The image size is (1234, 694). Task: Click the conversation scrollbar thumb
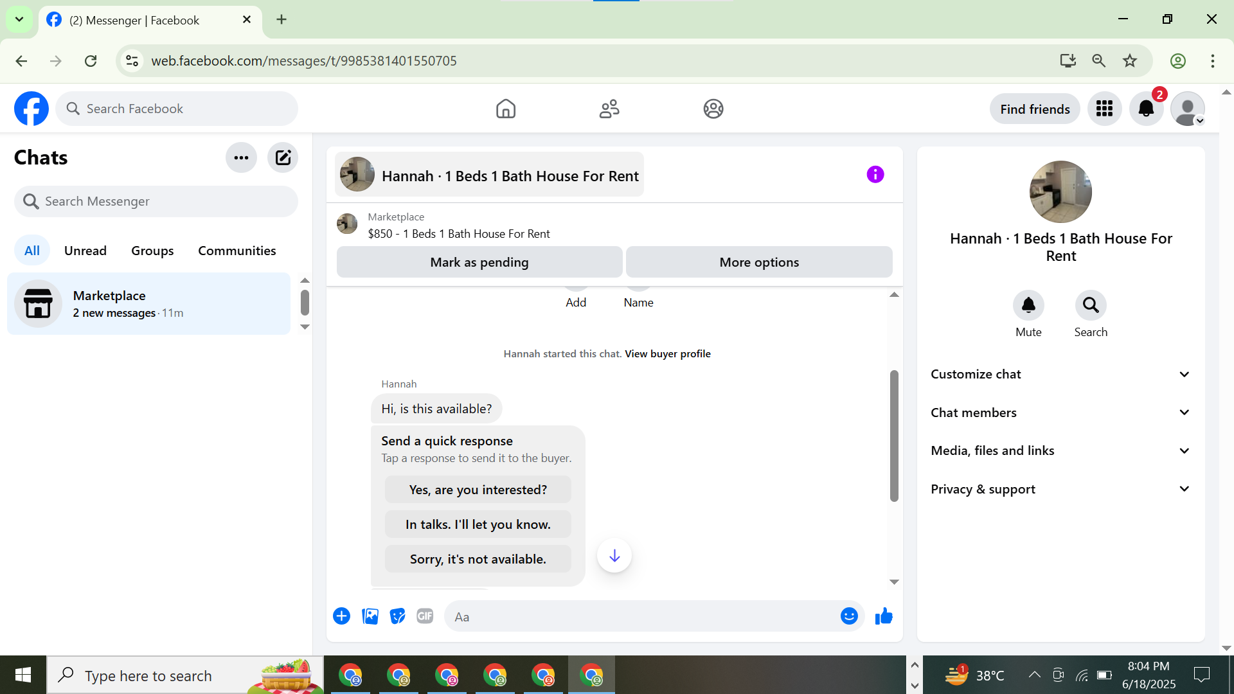894,436
